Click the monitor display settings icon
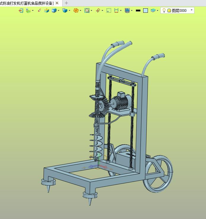Image resolution: width=206 pixels, height=219 pixels. click(127, 10)
